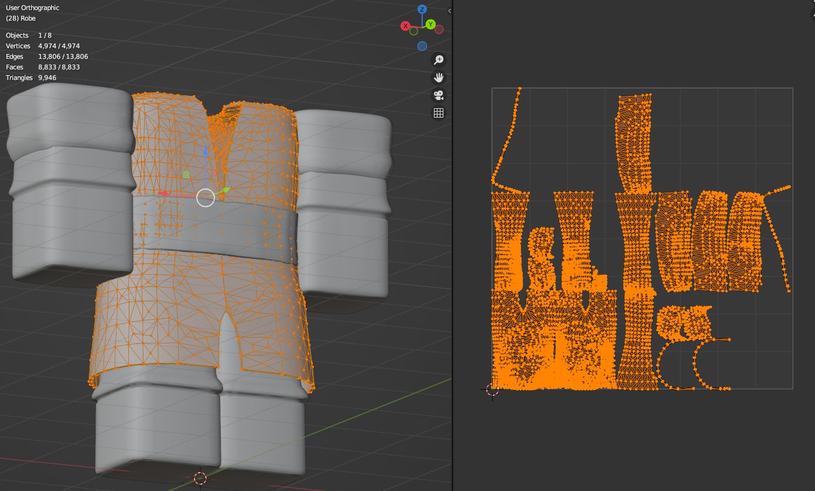Image resolution: width=815 pixels, height=491 pixels.
Task: Click the zoom view magnifier icon
Action: tap(438, 59)
